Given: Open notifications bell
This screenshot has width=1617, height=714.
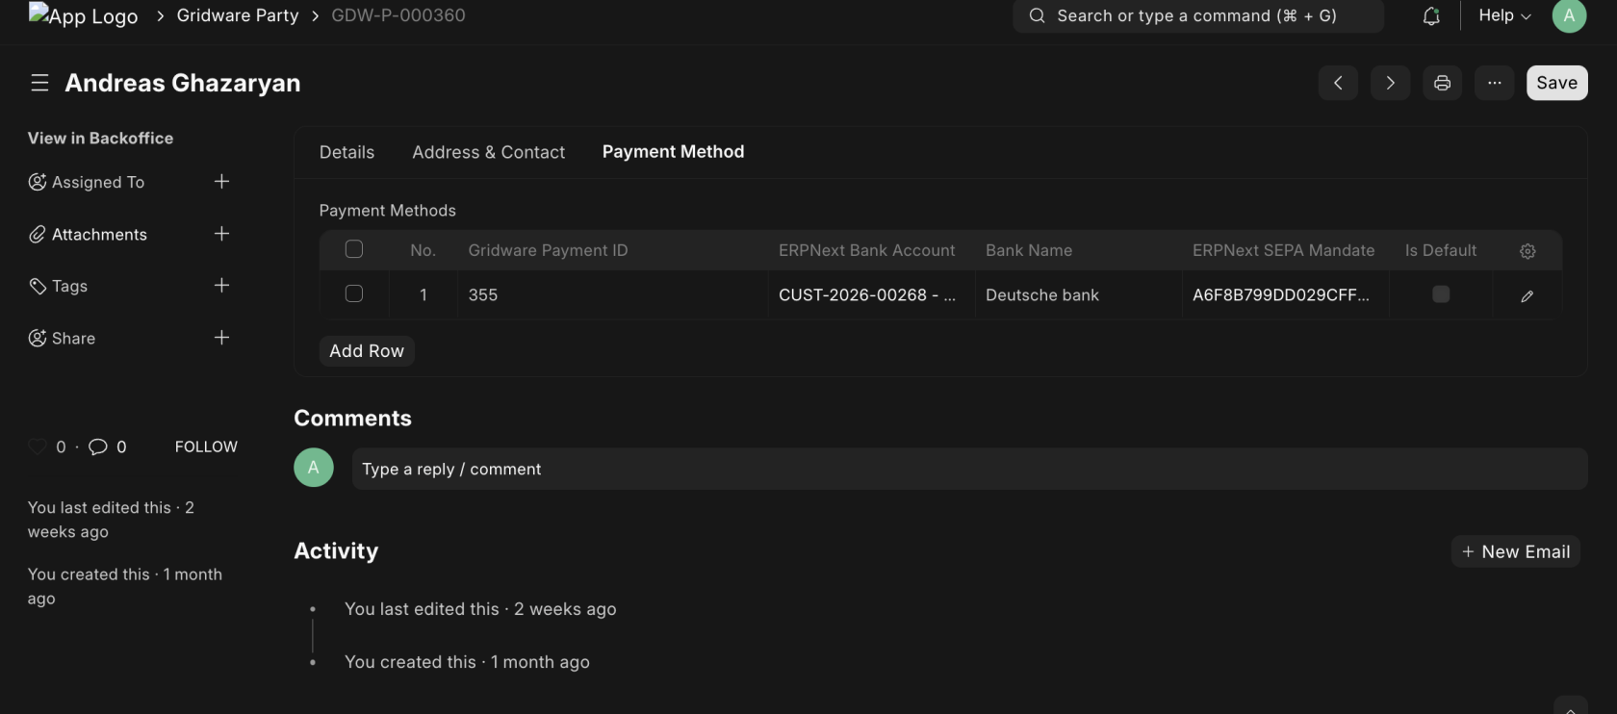Looking at the screenshot, I should coord(1431,16).
